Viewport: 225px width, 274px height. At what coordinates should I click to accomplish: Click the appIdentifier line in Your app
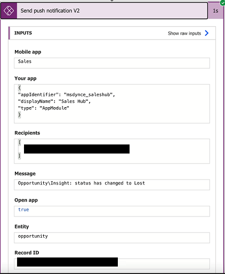[67, 94]
